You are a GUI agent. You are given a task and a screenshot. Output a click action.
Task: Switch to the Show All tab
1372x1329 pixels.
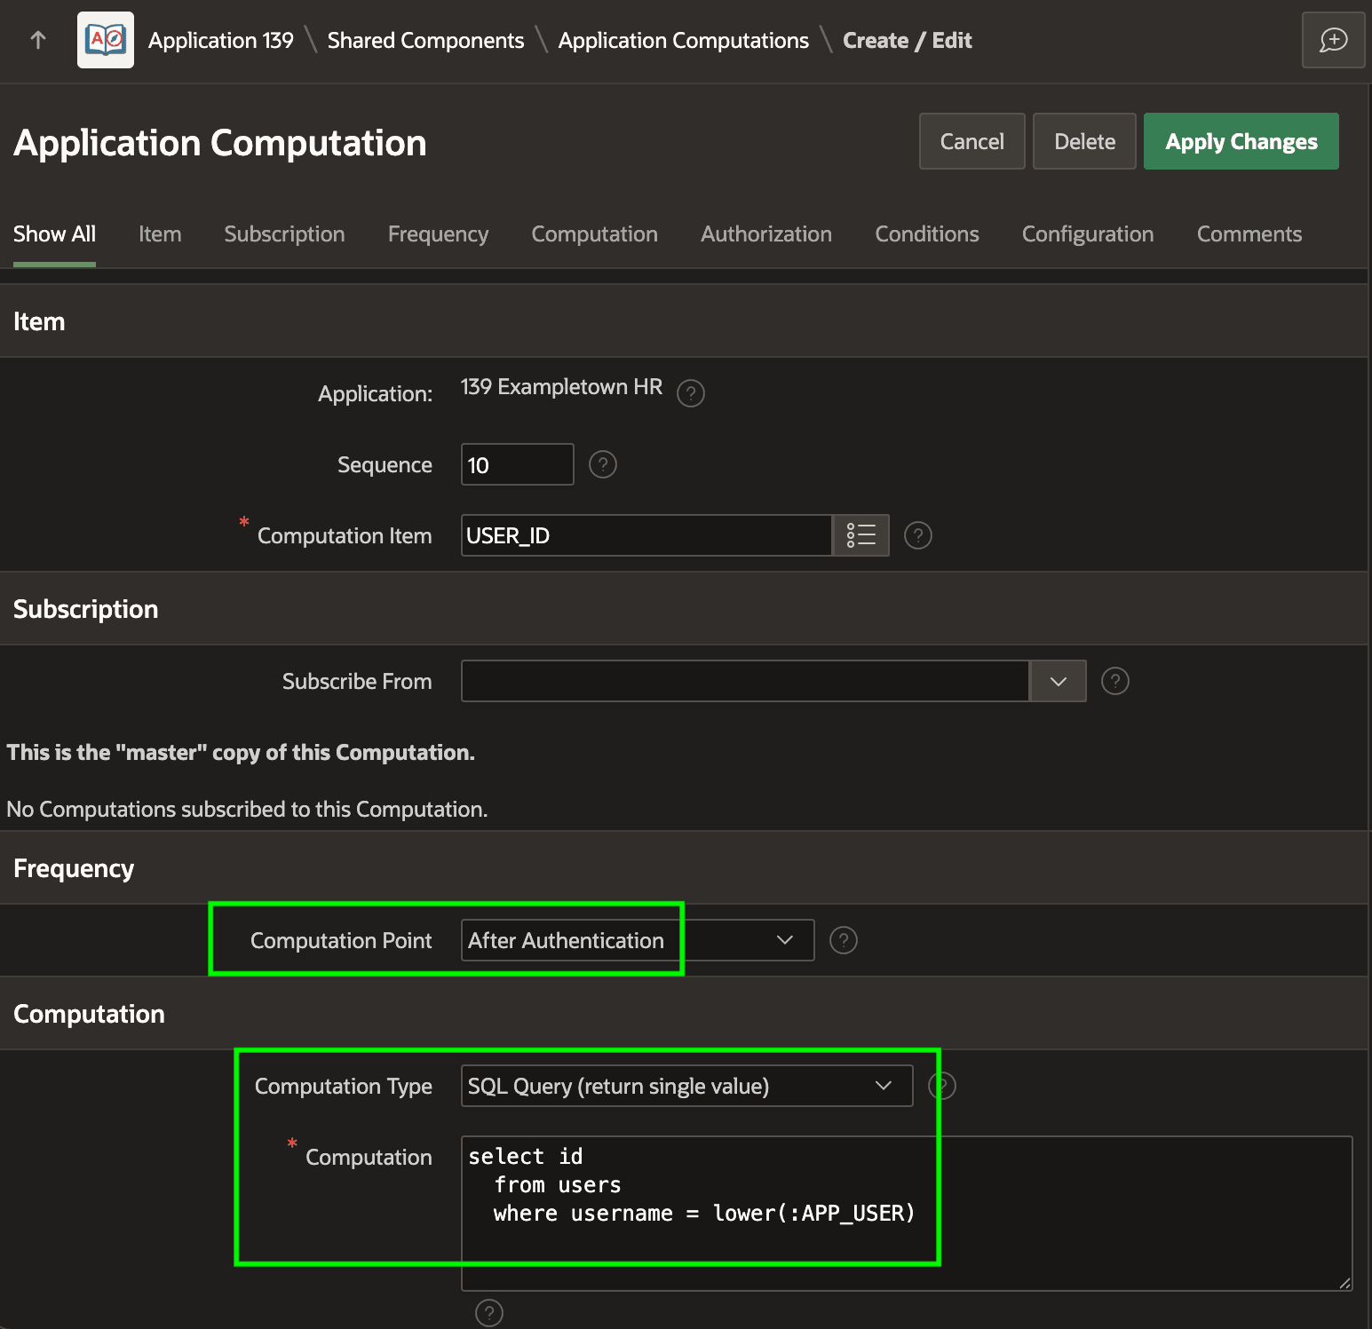click(x=54, y=234)
